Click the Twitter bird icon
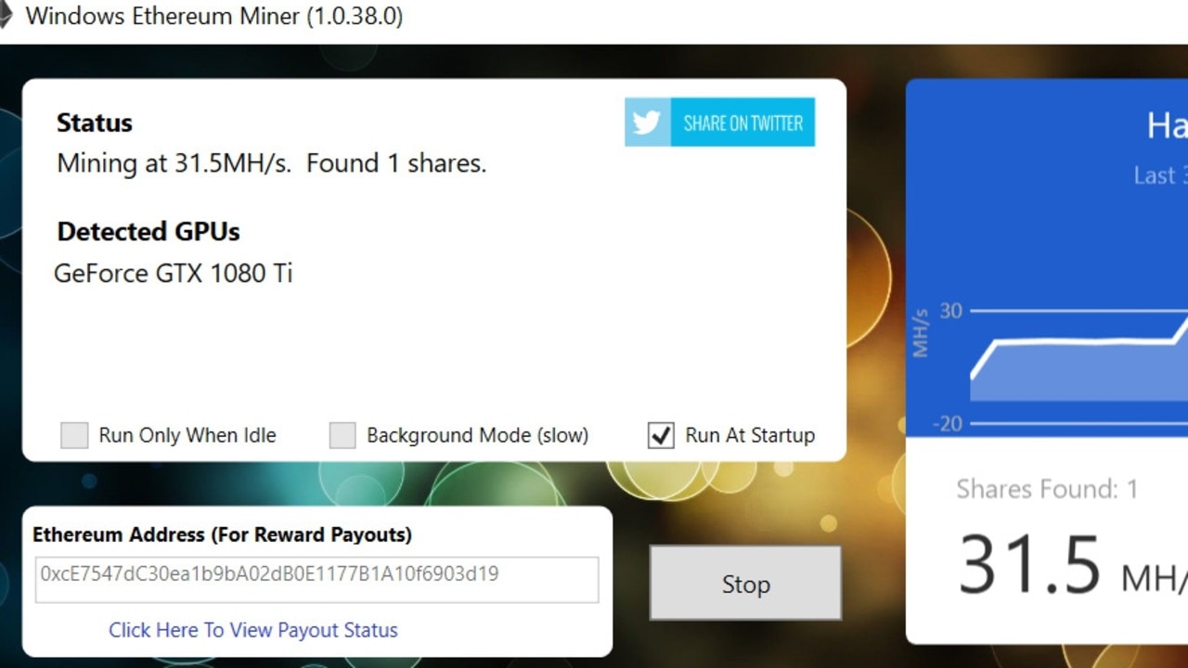 647,122
